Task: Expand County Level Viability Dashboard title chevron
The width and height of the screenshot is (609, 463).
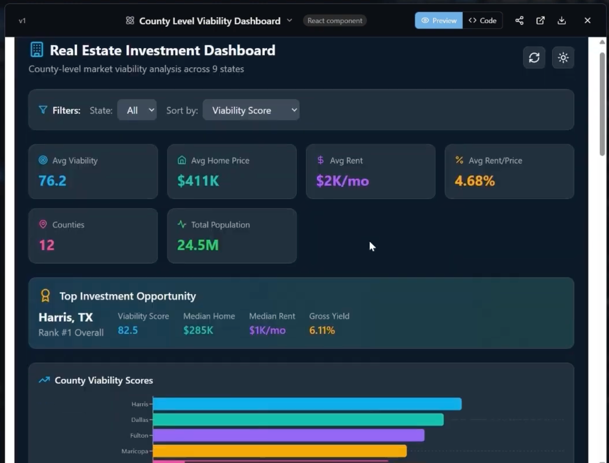Action: [289, 20]
